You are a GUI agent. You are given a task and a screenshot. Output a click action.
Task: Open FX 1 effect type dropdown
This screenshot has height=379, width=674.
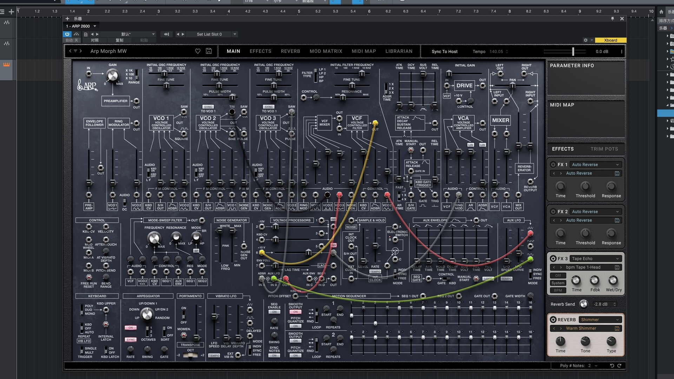pos(596,165)
